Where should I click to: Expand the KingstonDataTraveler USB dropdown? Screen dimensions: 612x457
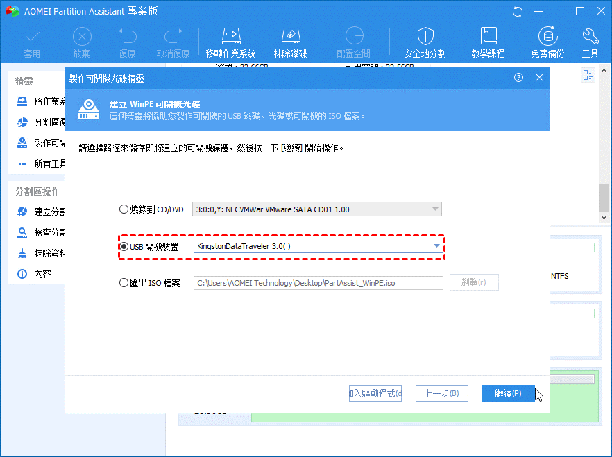[x=436, y=246]
